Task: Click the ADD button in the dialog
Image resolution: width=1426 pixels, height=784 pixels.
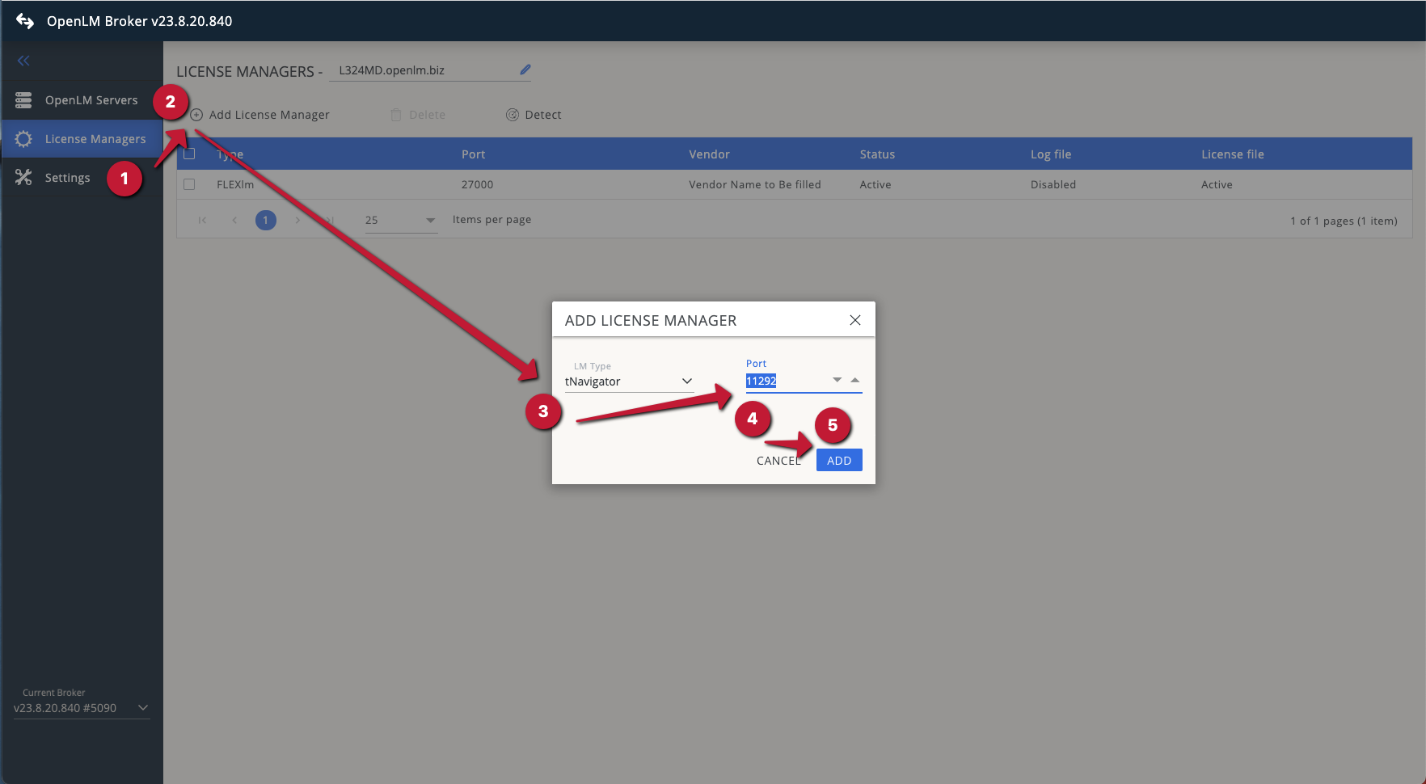Action: coord(838,460)
